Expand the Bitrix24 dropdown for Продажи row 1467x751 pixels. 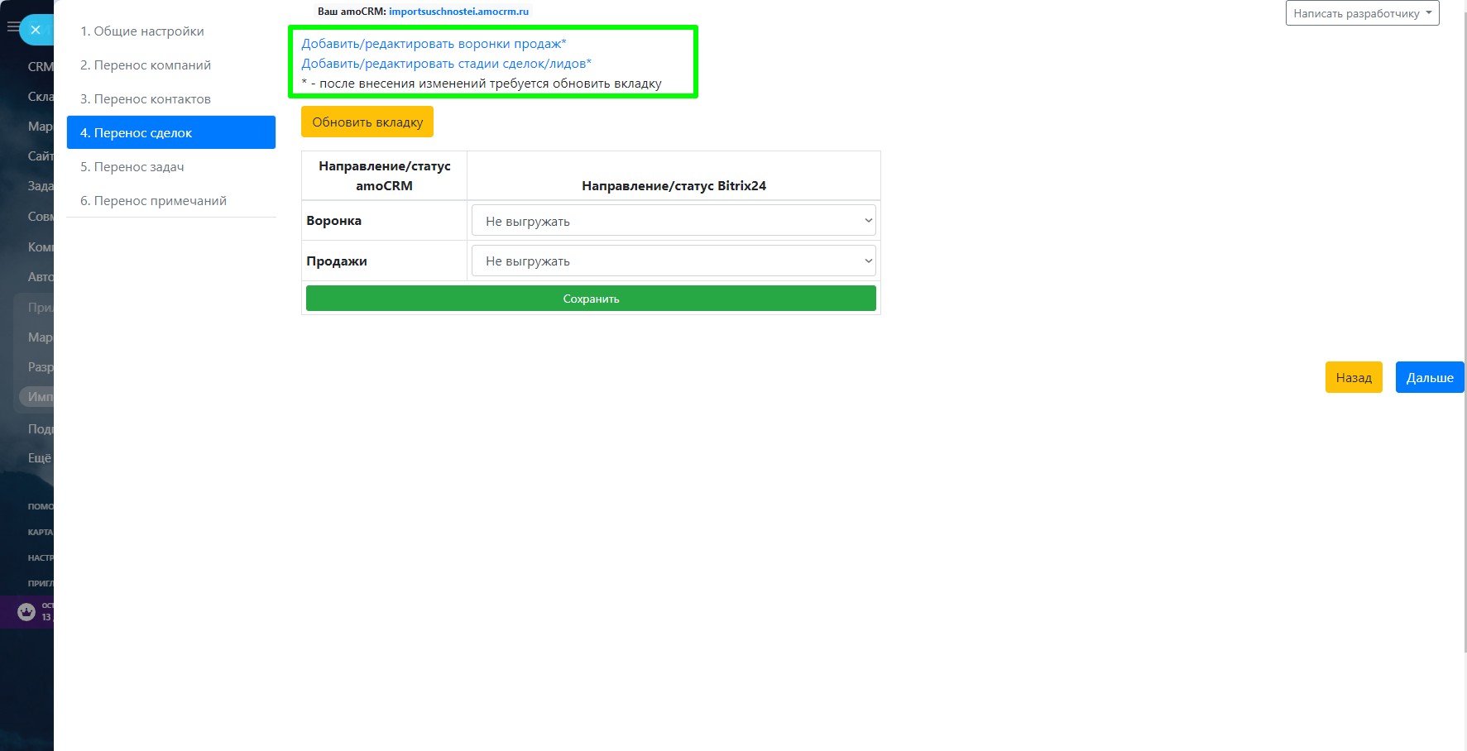(x=674, y=261)
